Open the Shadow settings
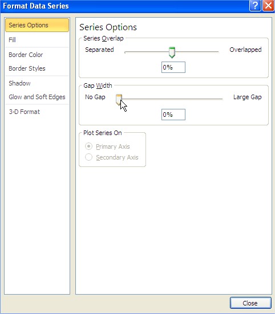This screenshot has height=314, width=275. [37, 83]
